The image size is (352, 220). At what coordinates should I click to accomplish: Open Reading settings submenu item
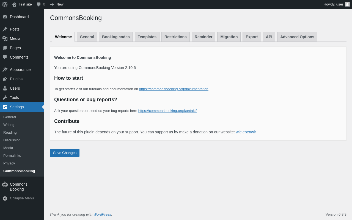pyautogui.click(x=10, y=133)
